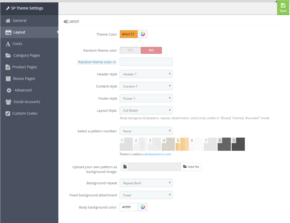Click the Fonts letter icon in sidebar

point(8,44)
